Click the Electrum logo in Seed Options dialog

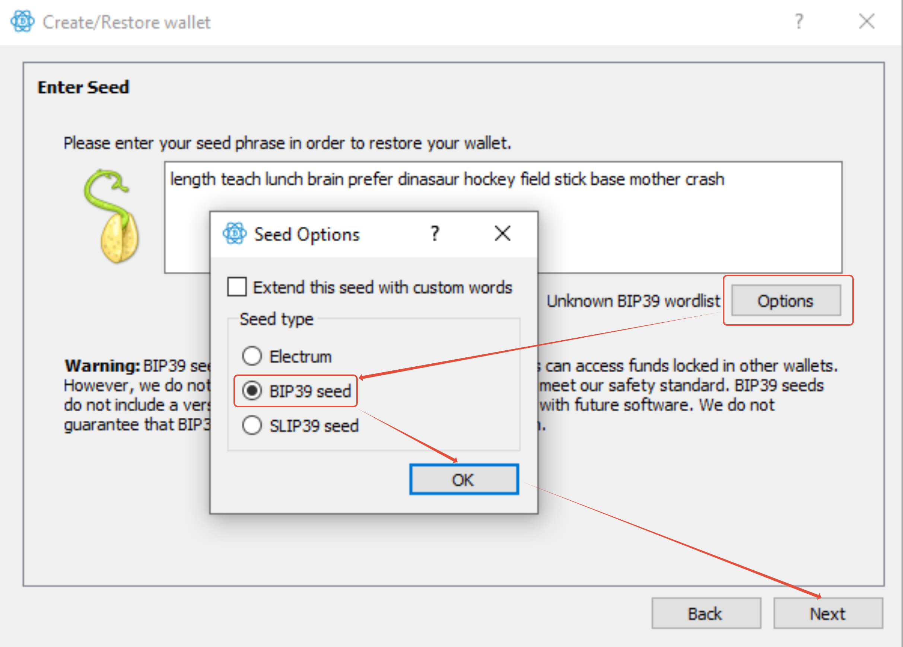tap(235, 233)
